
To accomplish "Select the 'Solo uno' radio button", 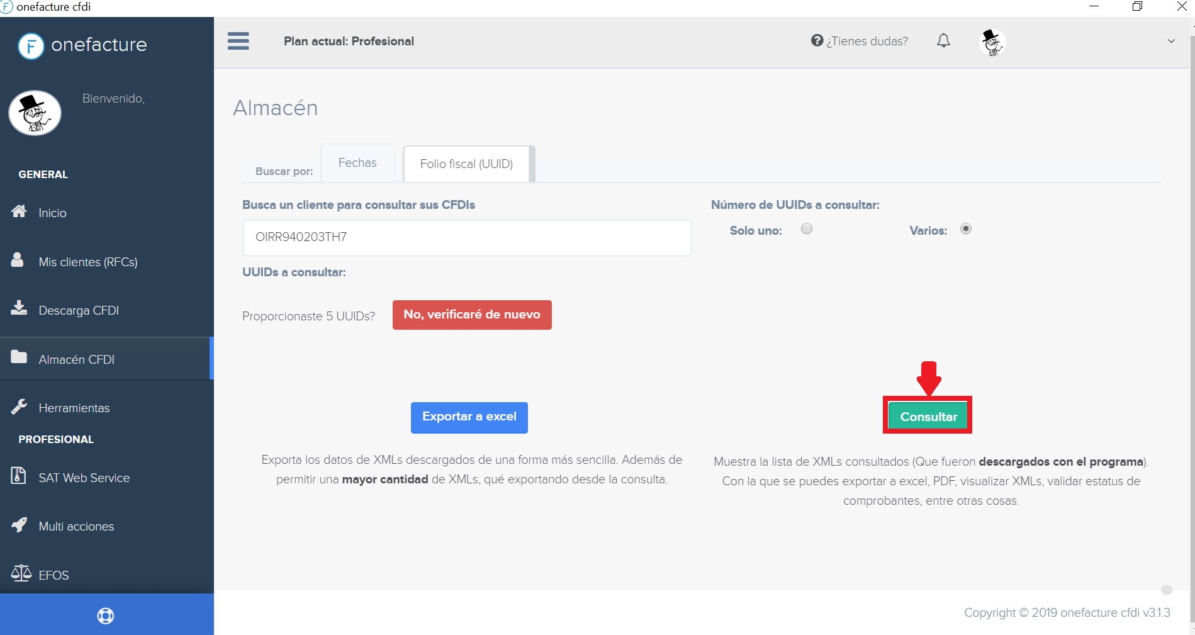I will 807,229.
